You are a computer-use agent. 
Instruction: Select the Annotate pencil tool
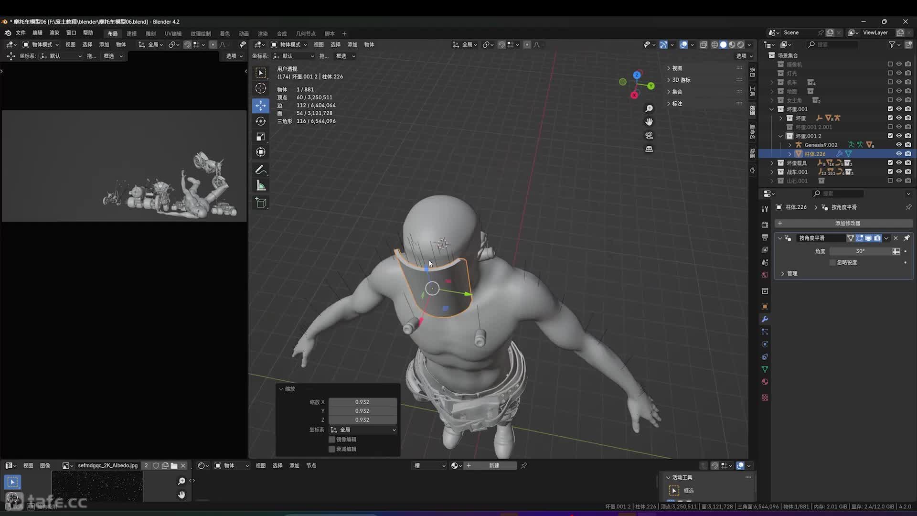pyautogui.click(x=261, y=170)
